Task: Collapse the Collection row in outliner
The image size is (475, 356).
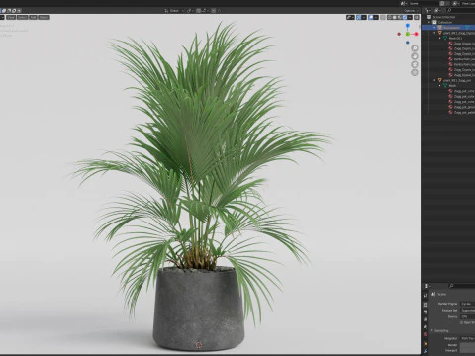Action: tap(429, 22)
